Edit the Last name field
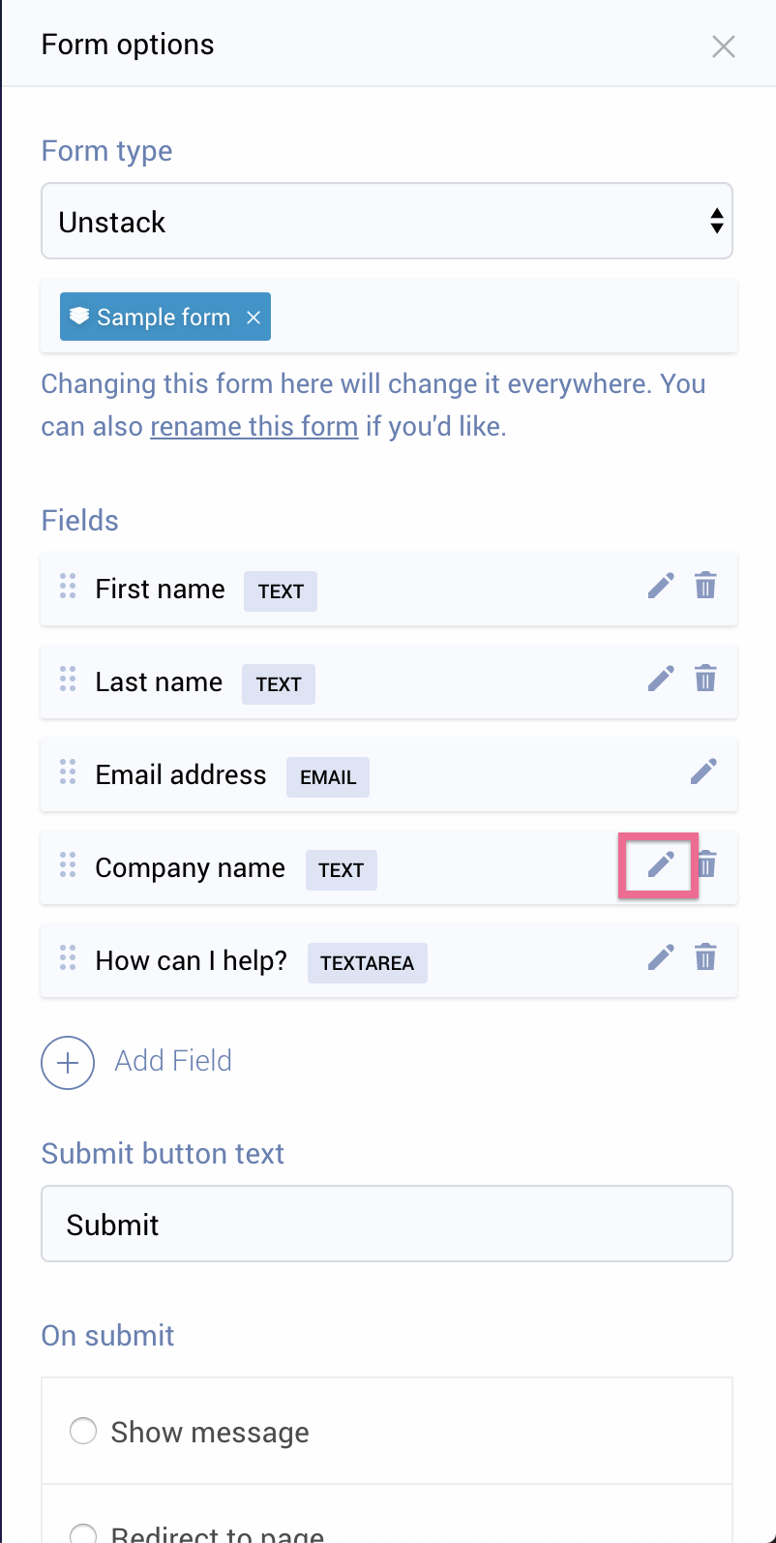 click(x=661, y=679)
